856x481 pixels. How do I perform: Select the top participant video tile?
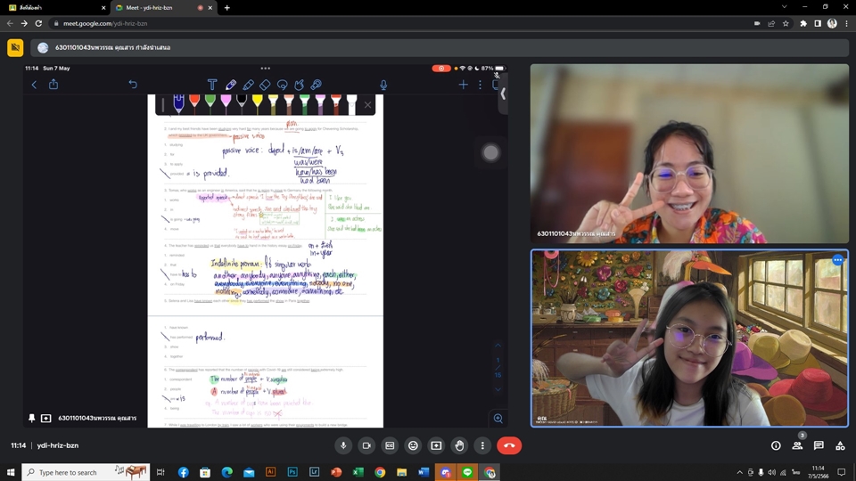[689, 153]
